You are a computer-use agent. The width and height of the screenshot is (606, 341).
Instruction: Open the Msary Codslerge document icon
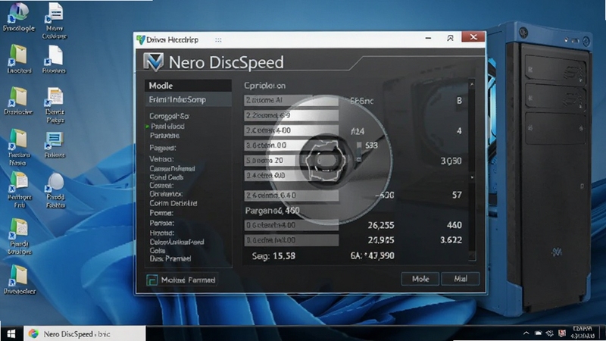(54, 21)
